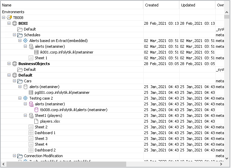Click the vertical scrollbar up arrow
Screen dimensions: 231x168
(x=227, y=12)
